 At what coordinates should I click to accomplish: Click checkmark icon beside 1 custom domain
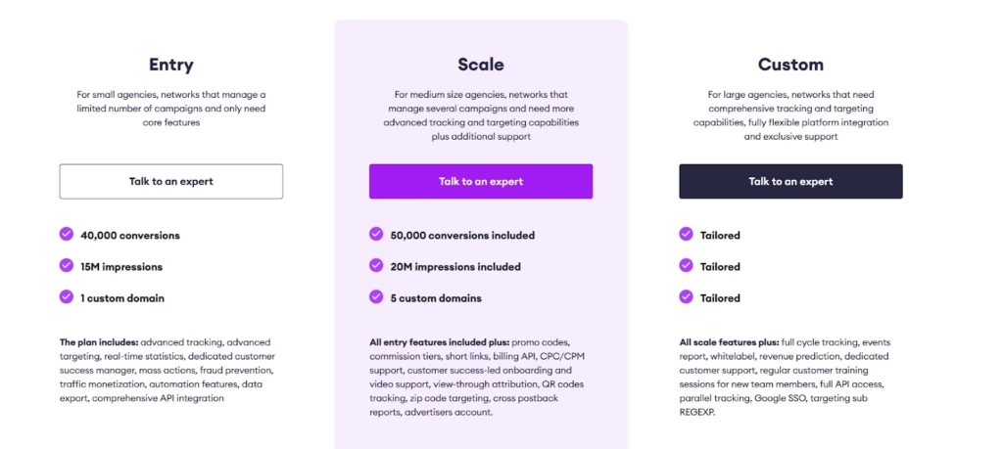click(67, 296)
